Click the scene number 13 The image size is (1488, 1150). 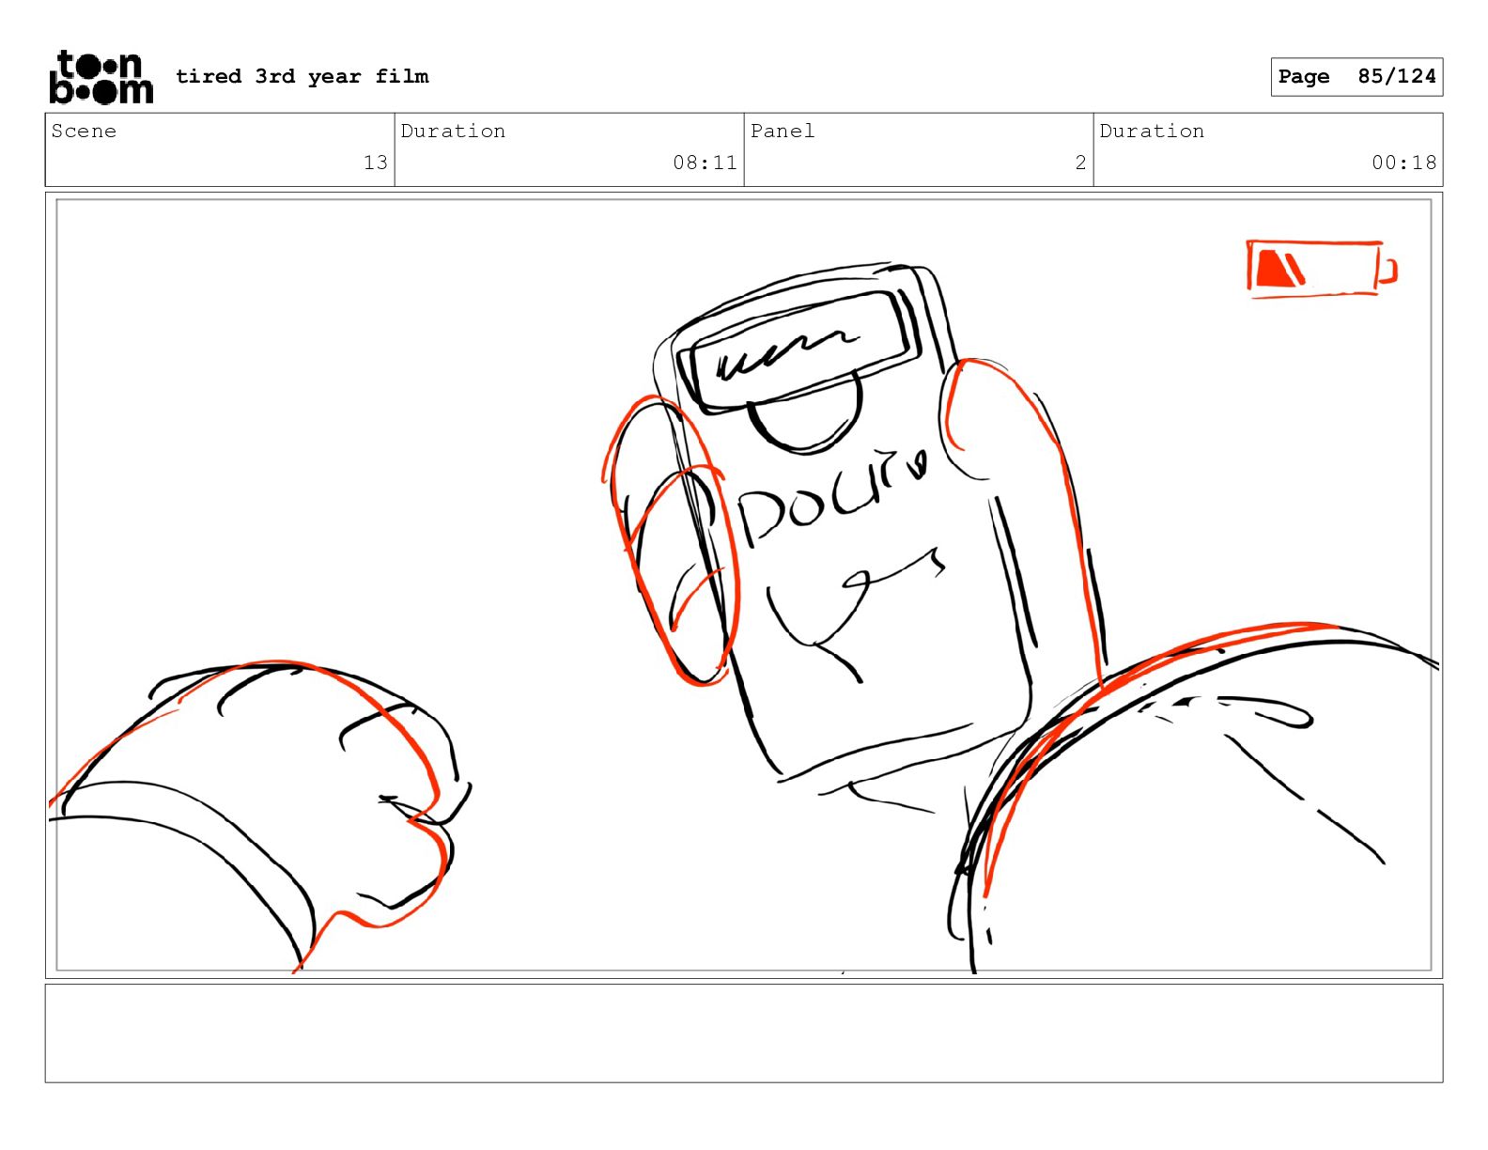(x=376, y=163)
